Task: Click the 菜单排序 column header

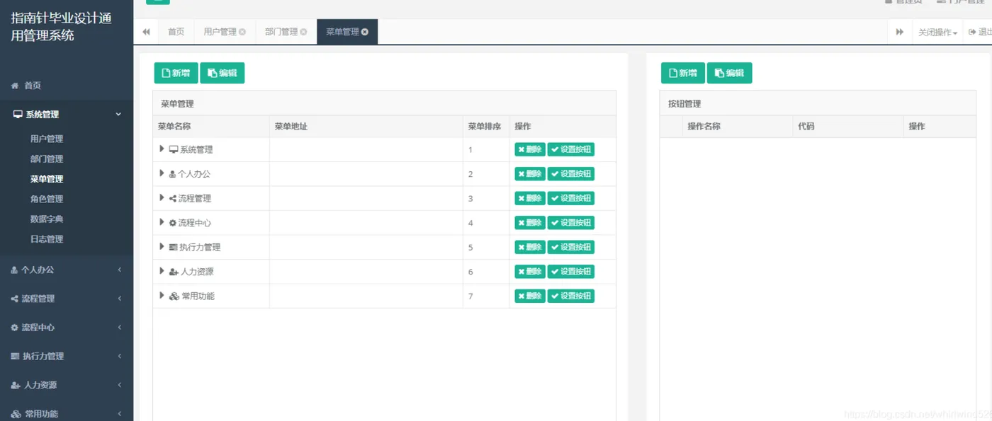Action: click(485, 127)
